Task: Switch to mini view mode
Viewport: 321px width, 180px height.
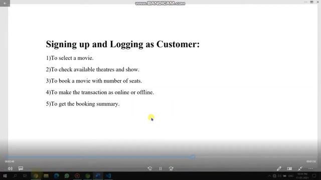Action: pos(289,168)
